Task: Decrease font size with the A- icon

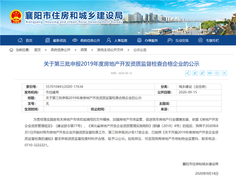Action: pos(195,73)
